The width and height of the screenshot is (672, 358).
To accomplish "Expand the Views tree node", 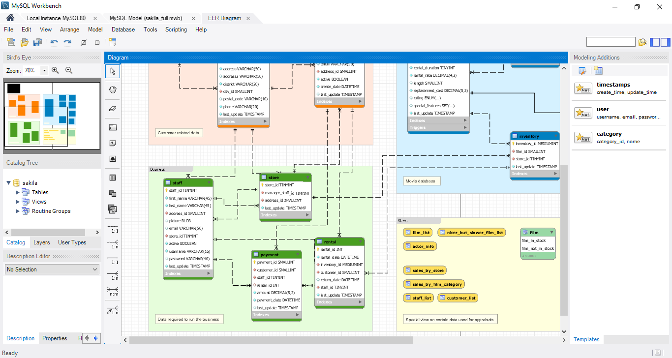I will pyautogui.click(x=18, y=202).
